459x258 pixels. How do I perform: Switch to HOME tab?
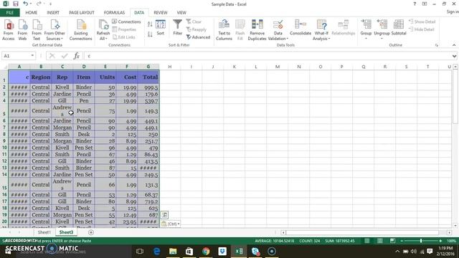[x=32, y=13]
